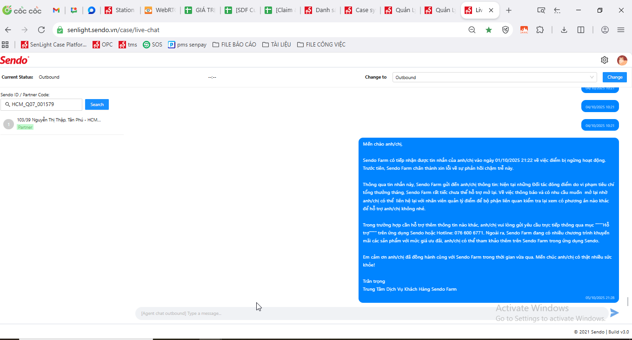Click the user avatar in Sendo header
632x340 pixels.
coord(622,60)
